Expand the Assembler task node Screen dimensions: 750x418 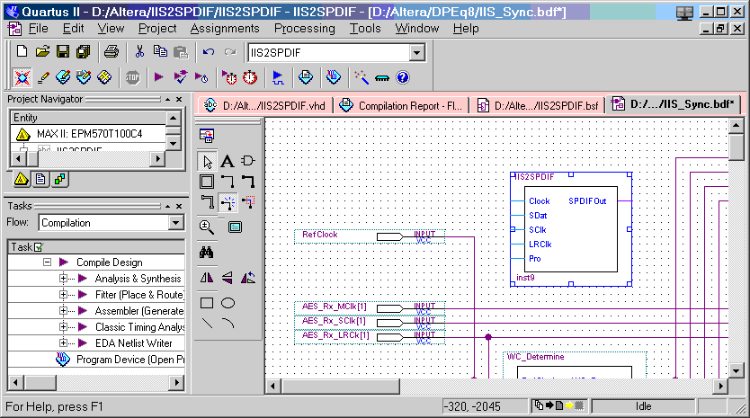63,311
